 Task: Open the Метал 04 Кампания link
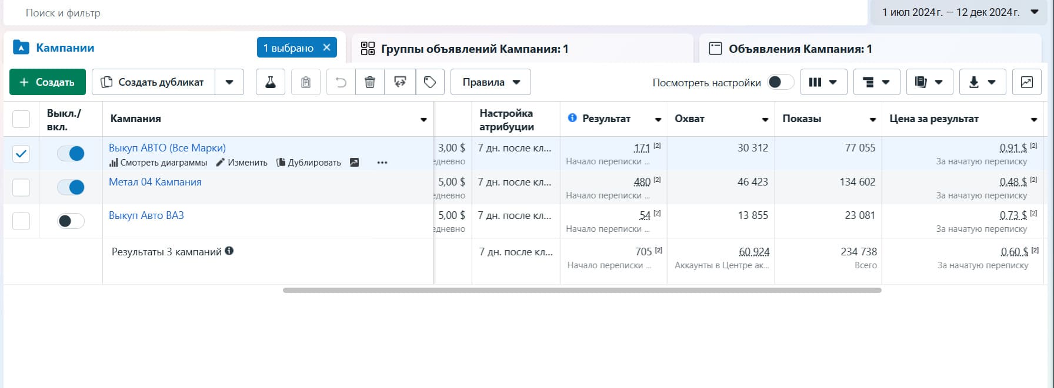[155, 182]
